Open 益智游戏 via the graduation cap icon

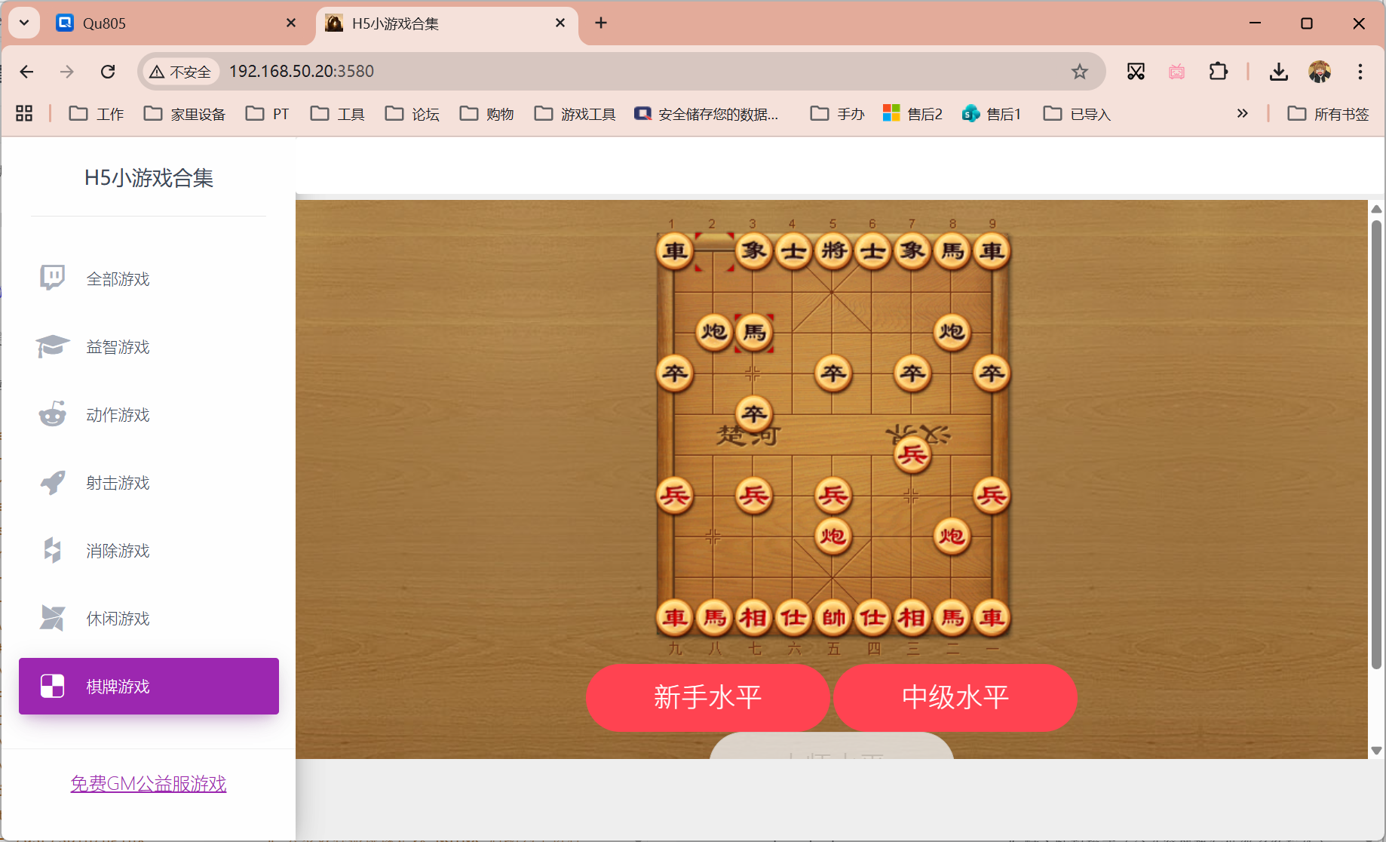click(51, 346)
